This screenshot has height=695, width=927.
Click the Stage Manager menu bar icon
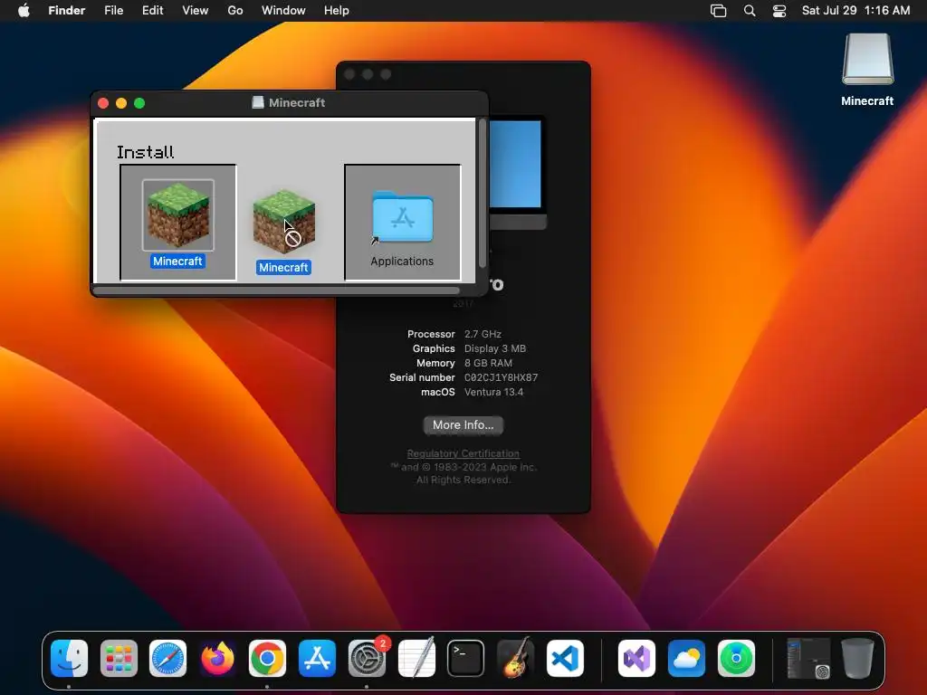tap(718, 11)
